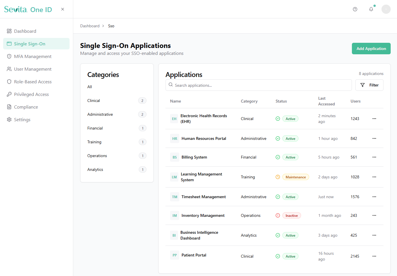Image resolution: width=397 pixels, height=276 pixels.
Task: Click the active check icon for Human Resources Portal
Action: coord(278,138)
